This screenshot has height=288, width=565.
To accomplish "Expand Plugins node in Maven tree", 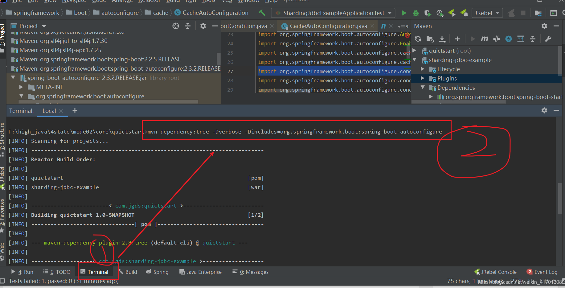I will click(423, 78).
